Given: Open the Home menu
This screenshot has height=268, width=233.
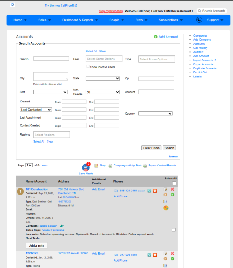Looking at the screenshot, I should (20, 20).
